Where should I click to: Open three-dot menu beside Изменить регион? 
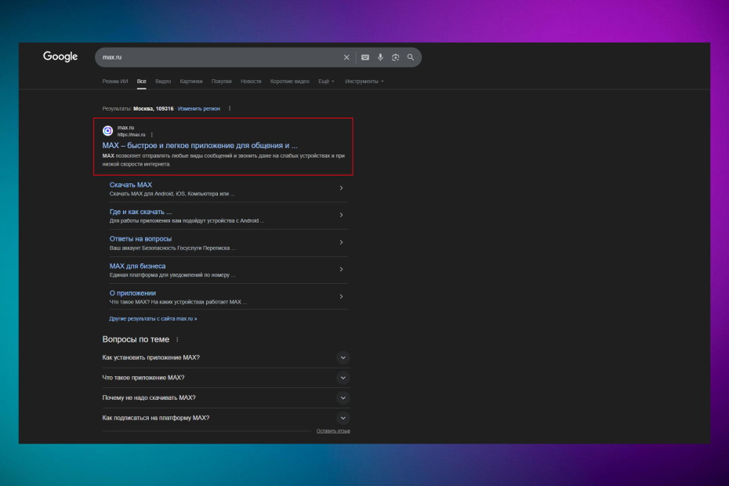pos(230,108)
